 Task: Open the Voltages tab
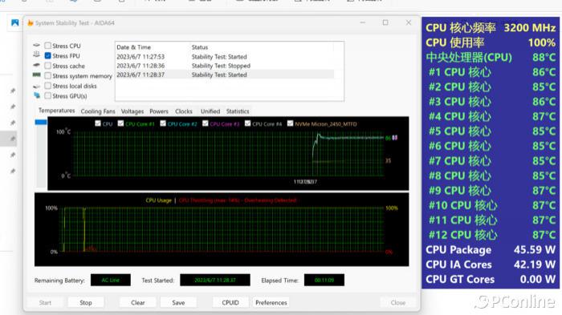click(x=132, y=111)
